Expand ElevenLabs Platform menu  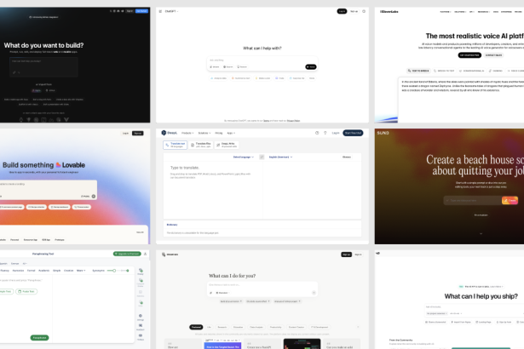click(x=446, y=12)
